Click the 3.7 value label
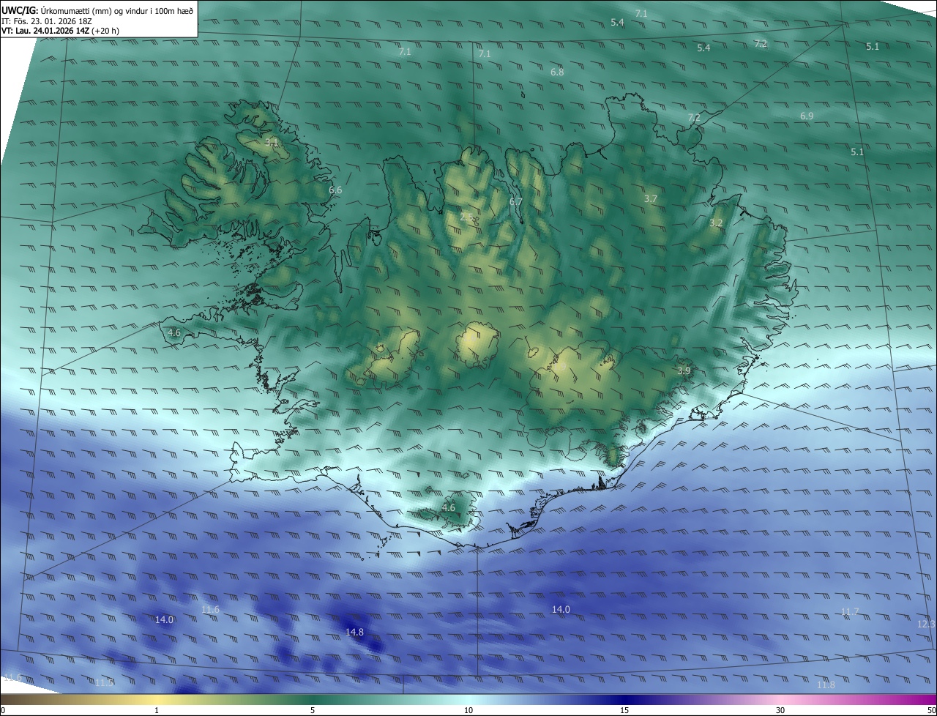Viewport: 937px width, 716px height. 651,199
